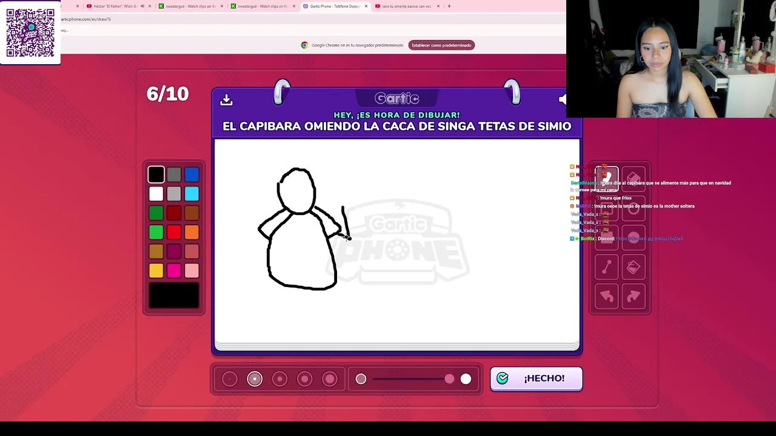776x436 pixels.
Task: Mute audio on the Héctor El Father tab
Action: coord(142,6)
